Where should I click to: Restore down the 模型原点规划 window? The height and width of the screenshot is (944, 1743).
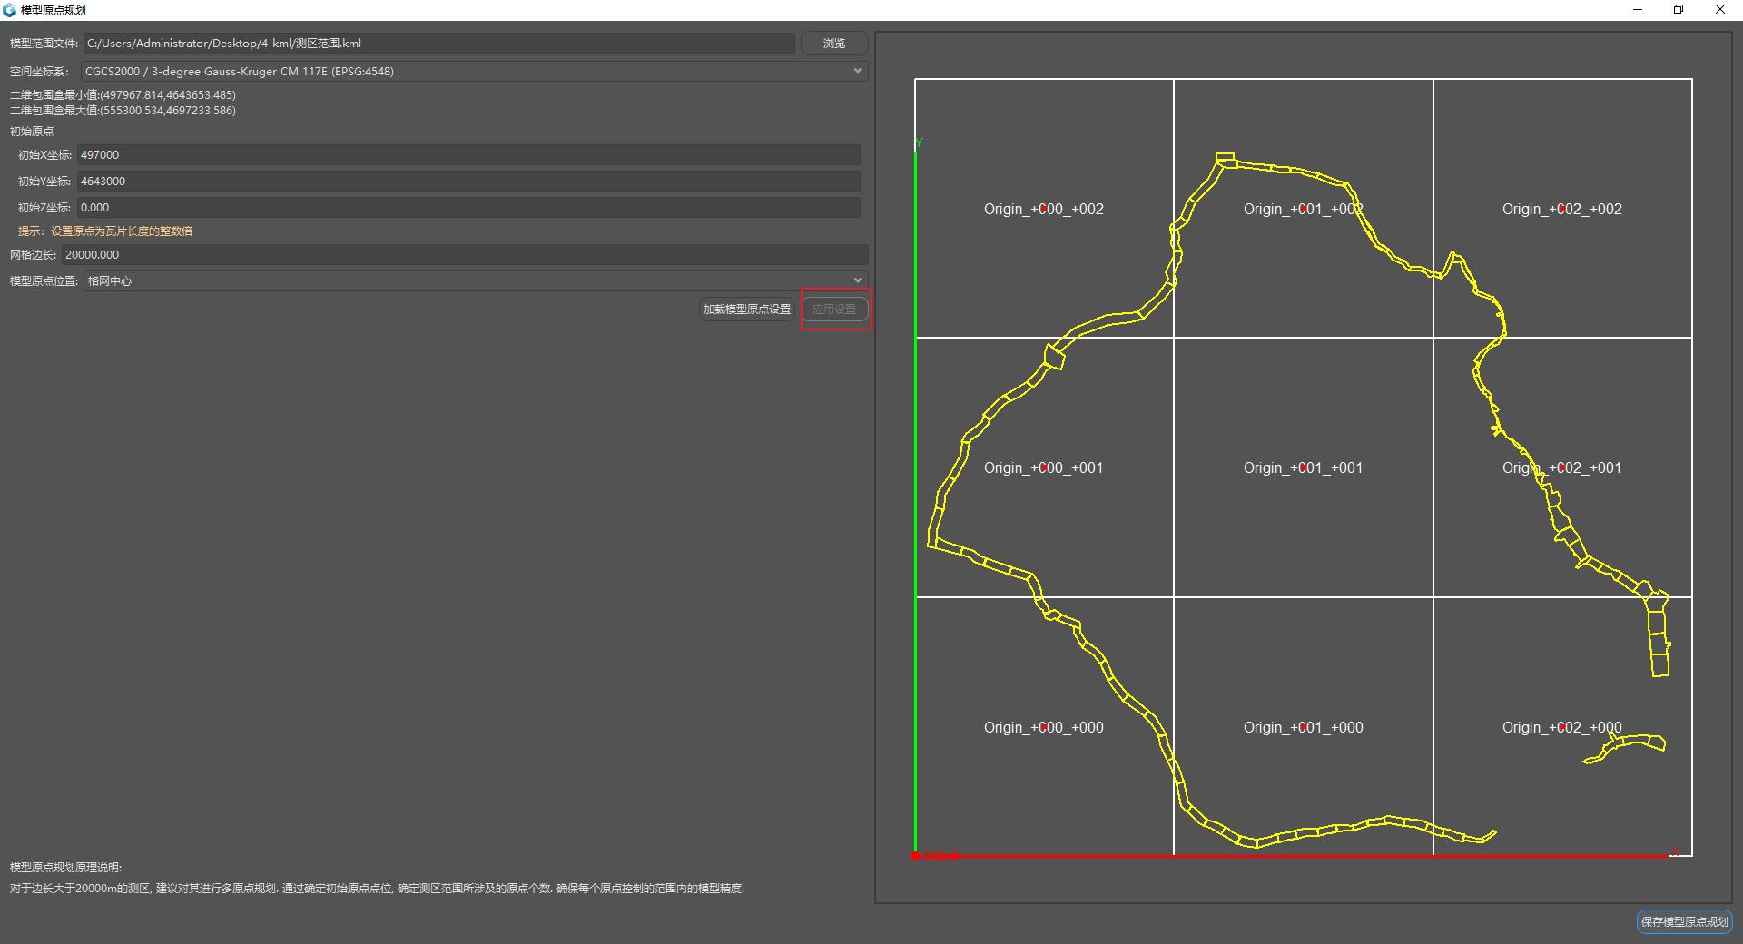(1679, 10)
